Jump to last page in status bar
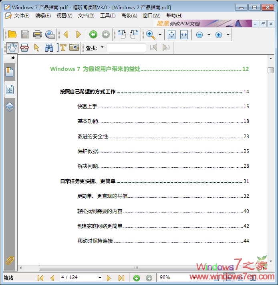 (x=121, y=278)
